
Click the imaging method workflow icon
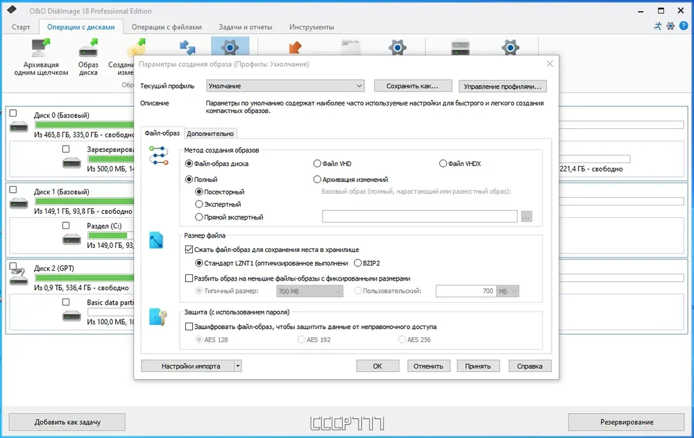(x=158, y=155)
